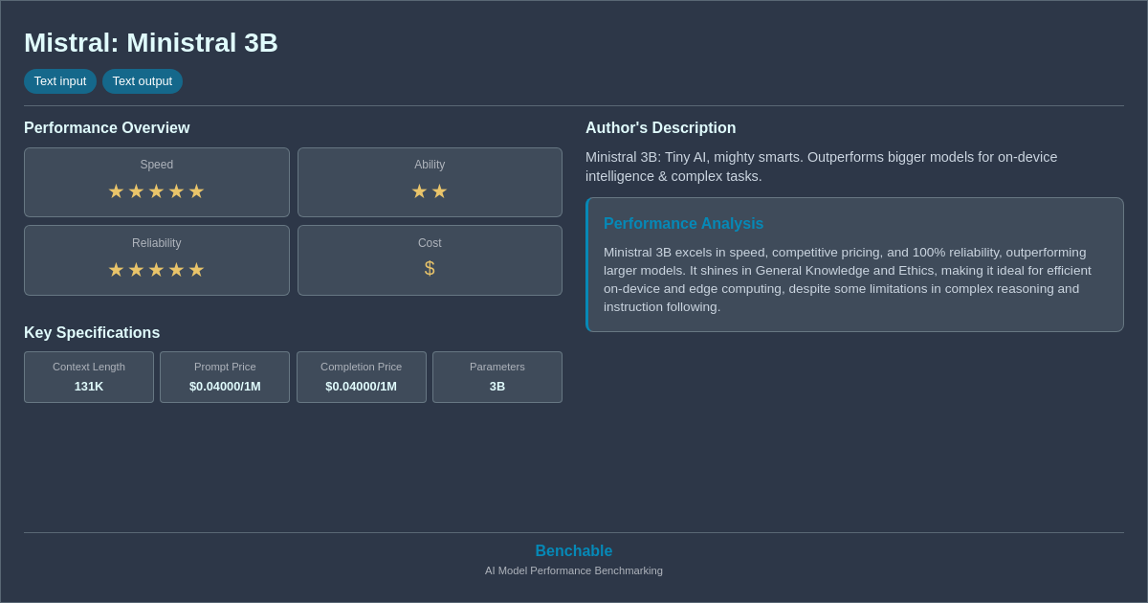The image size is (1148, 603).
Task: Toggle the Text output capability badge
Action: (143, 81)
